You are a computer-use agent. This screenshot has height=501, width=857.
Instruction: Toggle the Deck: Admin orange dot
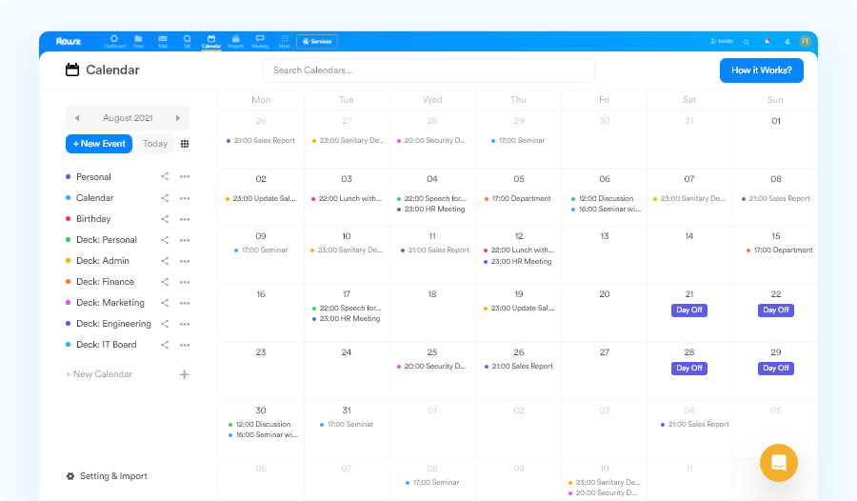tap(68, 260)
